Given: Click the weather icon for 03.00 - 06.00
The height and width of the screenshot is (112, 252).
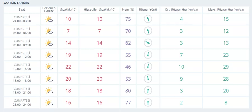Looking at the screenshot, I should (x=50, y=31).
